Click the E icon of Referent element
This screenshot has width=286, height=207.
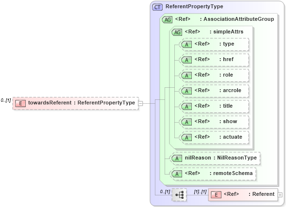[216, 195]
